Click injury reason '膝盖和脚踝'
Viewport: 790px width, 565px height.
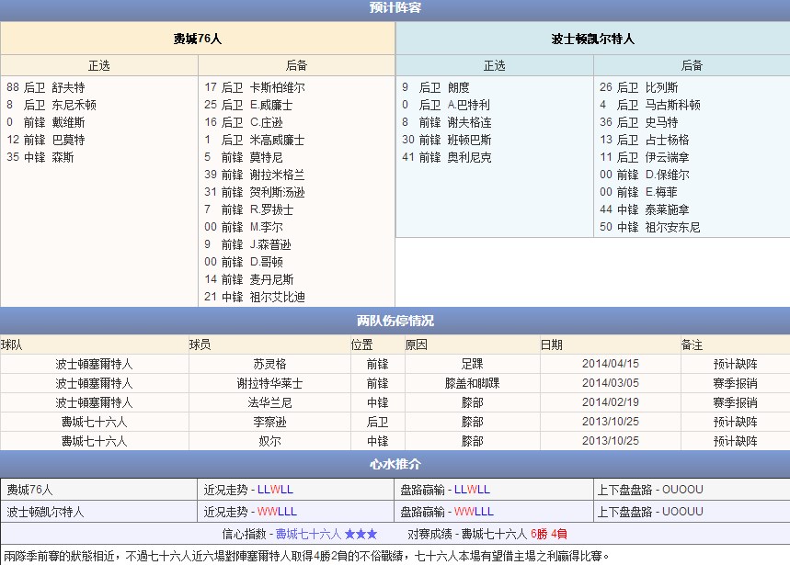point(472,383)
